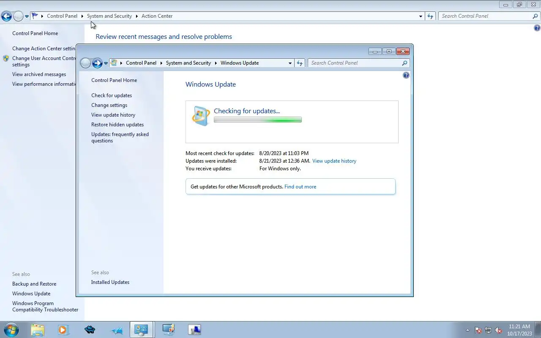
Task: Expand arrow after Control Panel in Action Center path
Action: 82,16
